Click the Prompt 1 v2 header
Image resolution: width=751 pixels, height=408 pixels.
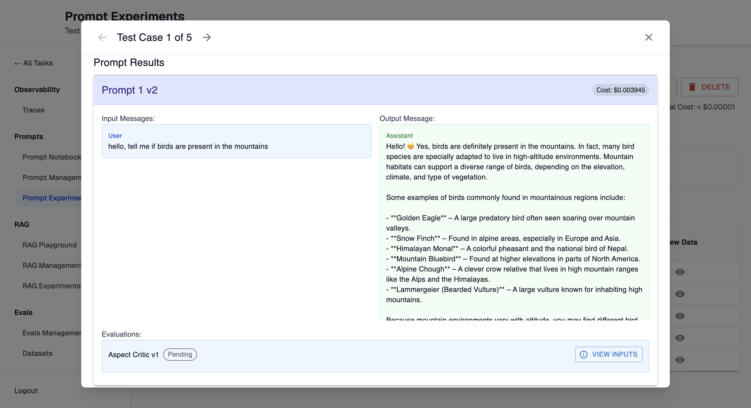point(130,90)
